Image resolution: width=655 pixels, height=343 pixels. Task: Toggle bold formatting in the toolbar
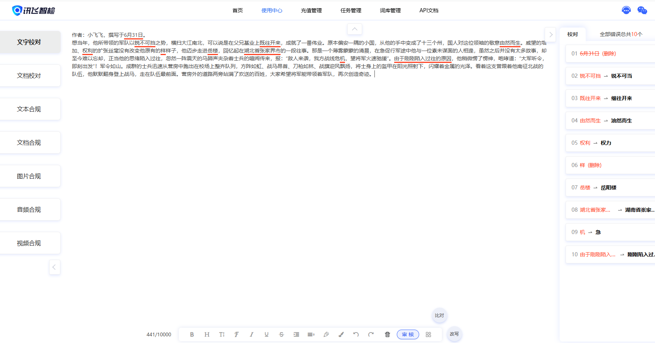tap(192, 334)
